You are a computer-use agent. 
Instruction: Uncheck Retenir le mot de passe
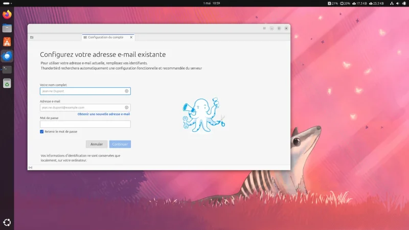42,132
